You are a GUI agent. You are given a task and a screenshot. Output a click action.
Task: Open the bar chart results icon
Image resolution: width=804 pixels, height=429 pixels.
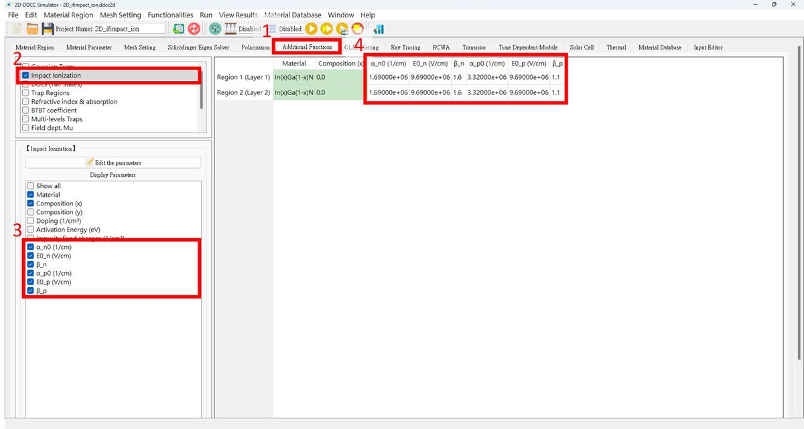pyautogui.click(x=379, y=29)
